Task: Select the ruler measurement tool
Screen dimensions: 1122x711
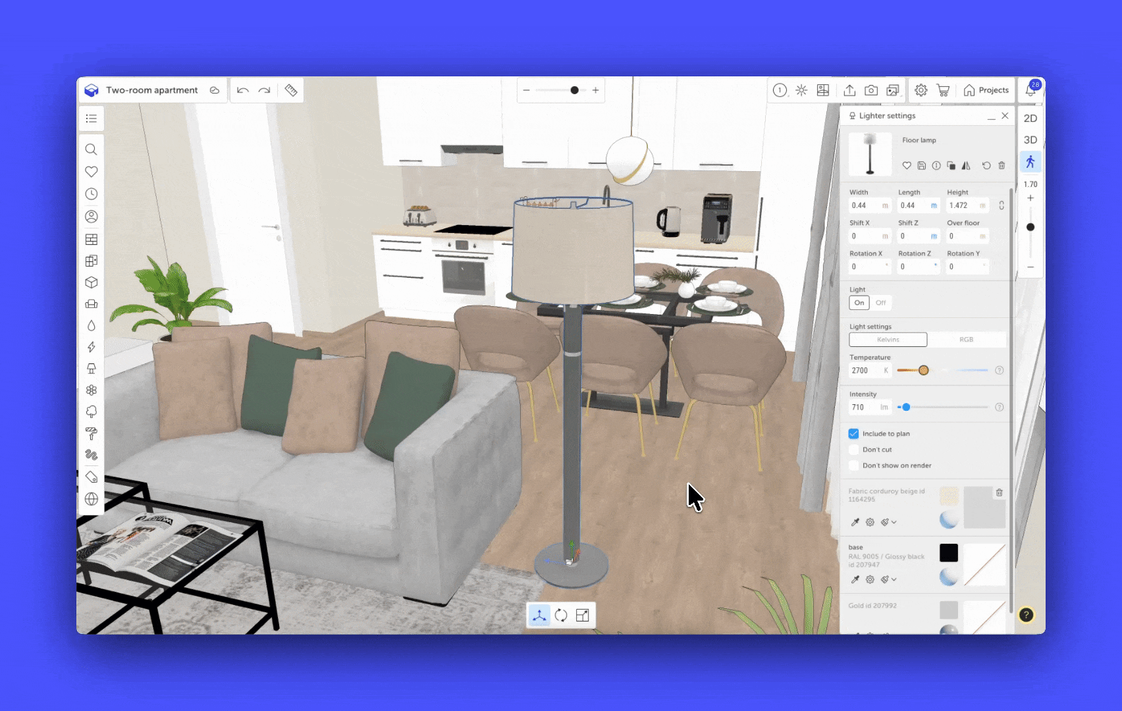Action: pos(291,90)
